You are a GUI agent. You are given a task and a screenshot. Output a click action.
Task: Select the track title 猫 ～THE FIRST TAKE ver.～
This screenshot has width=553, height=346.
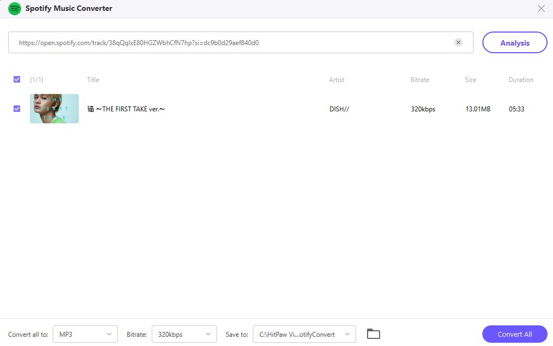126,109
